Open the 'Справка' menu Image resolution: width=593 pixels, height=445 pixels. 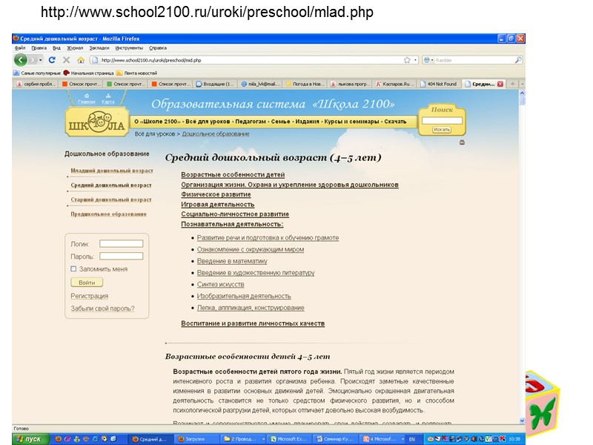point(158,48)
